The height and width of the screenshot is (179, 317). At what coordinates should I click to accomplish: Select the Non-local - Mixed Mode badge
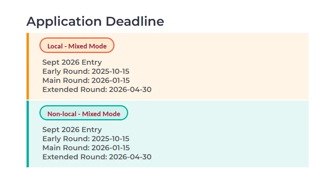84,114
